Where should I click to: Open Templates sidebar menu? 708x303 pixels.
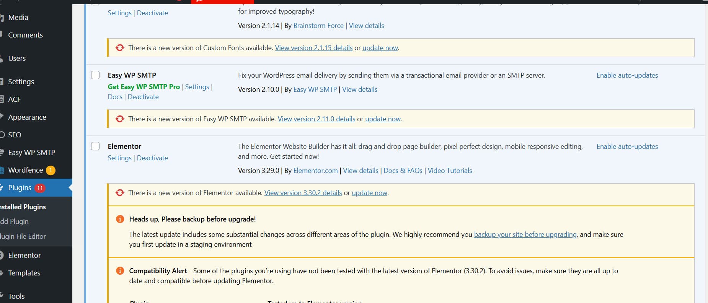click(24, 273)
